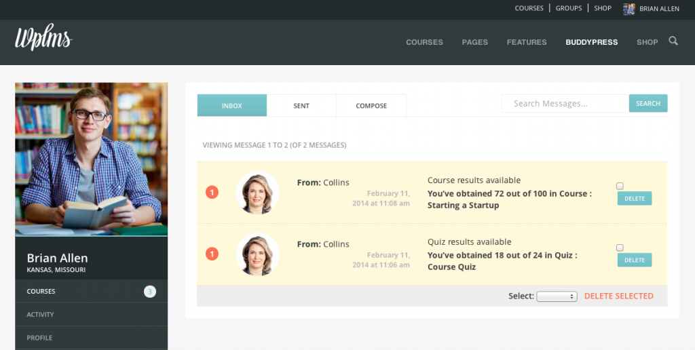Open the Compose tab
Viewport: 695px width, 350px height.
pos(371,106)
